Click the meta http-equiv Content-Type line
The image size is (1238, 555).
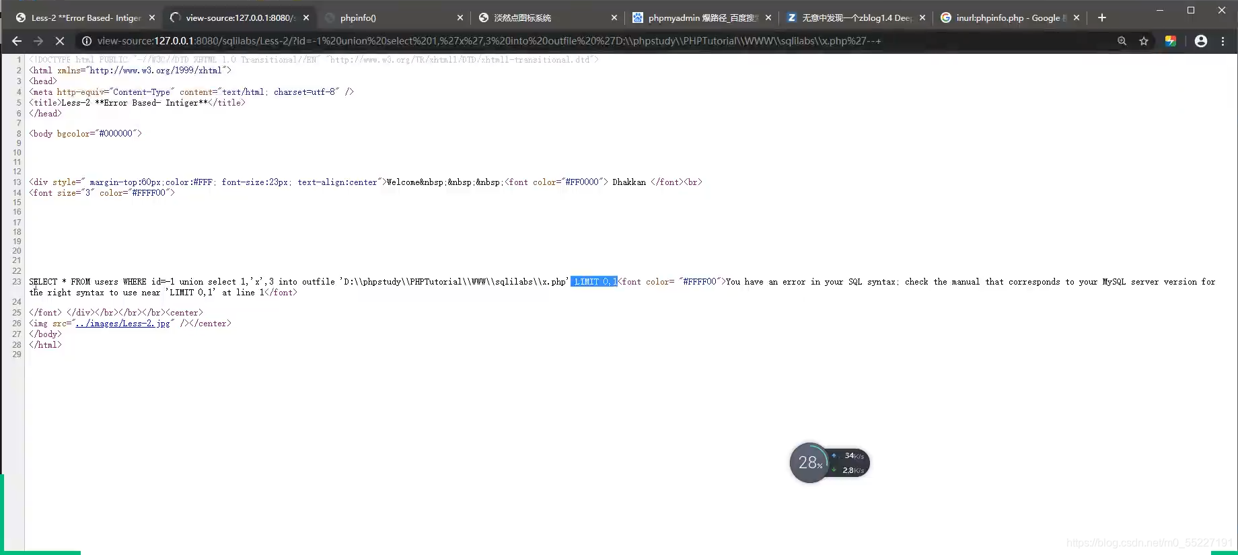tap(191, 92)
